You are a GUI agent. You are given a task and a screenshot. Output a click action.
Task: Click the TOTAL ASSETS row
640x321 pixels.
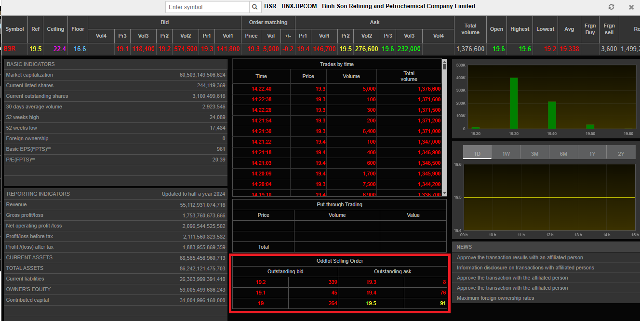[116, 268]
